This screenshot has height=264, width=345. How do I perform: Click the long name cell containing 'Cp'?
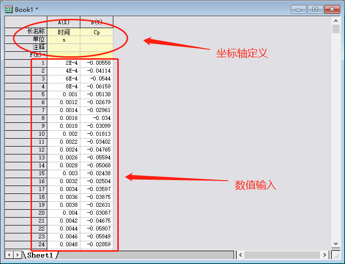pyautogui.click(x=97, y=32)
